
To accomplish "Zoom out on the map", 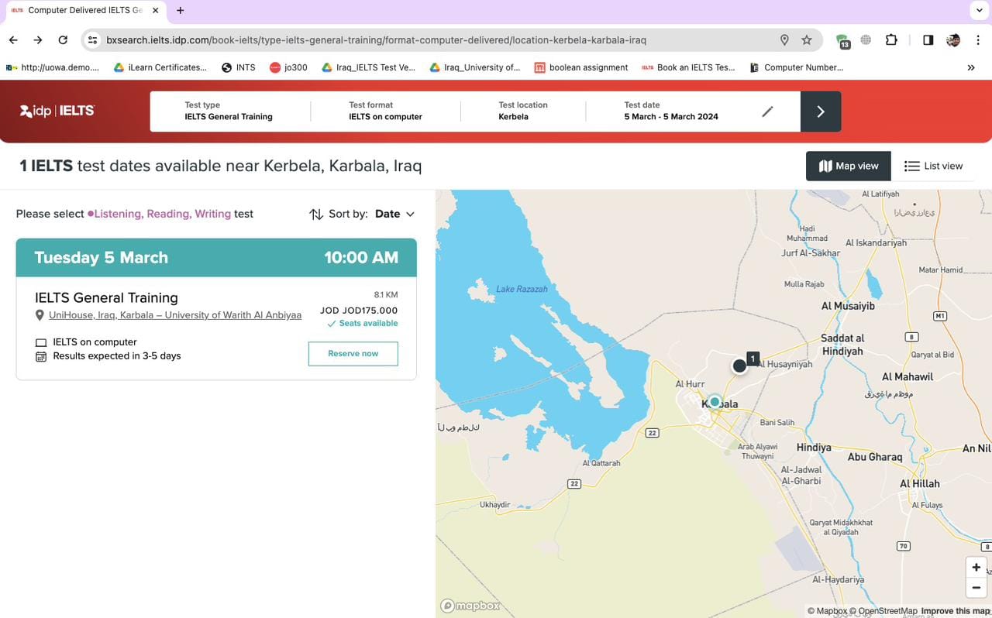I will (976, 588).
